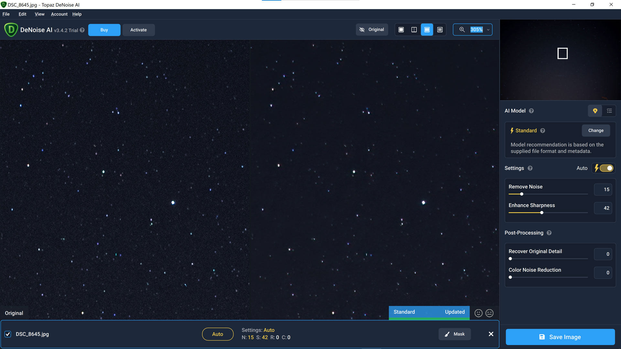Switch to split view layout
The image size is (621, 349).
point(414,30)
